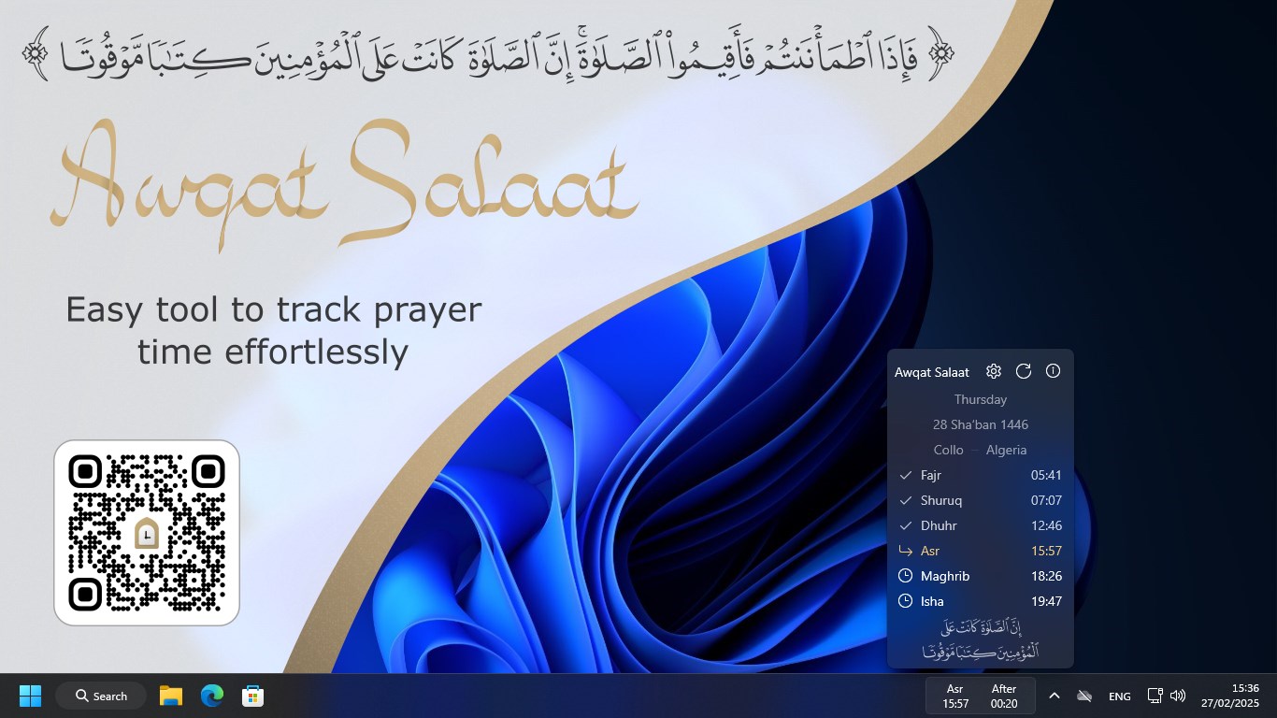Open the Awqat Salaat info panel

tap(1054, 371)
